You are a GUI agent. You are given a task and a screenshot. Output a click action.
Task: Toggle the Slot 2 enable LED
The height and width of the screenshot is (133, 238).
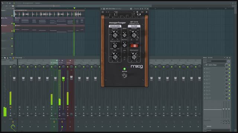(x=229, y=69)
